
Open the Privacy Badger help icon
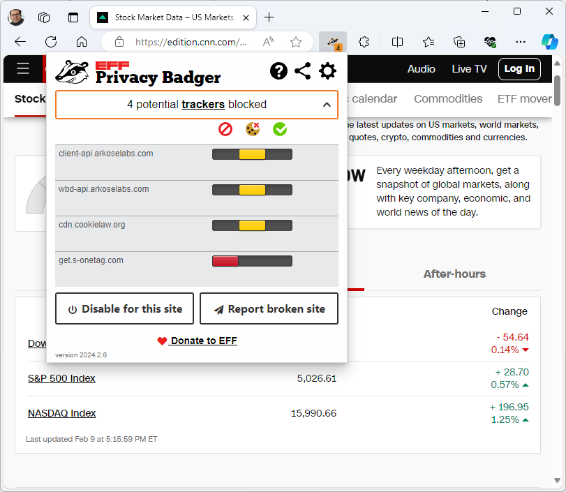point(278,70)
